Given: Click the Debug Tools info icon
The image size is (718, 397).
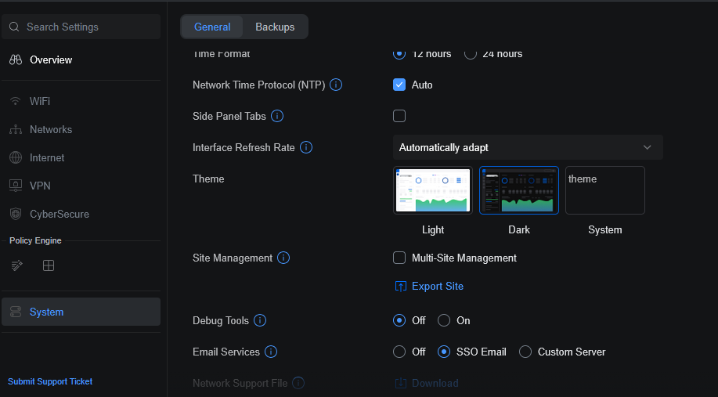Looking at the screenshot, I should (260, 320).
